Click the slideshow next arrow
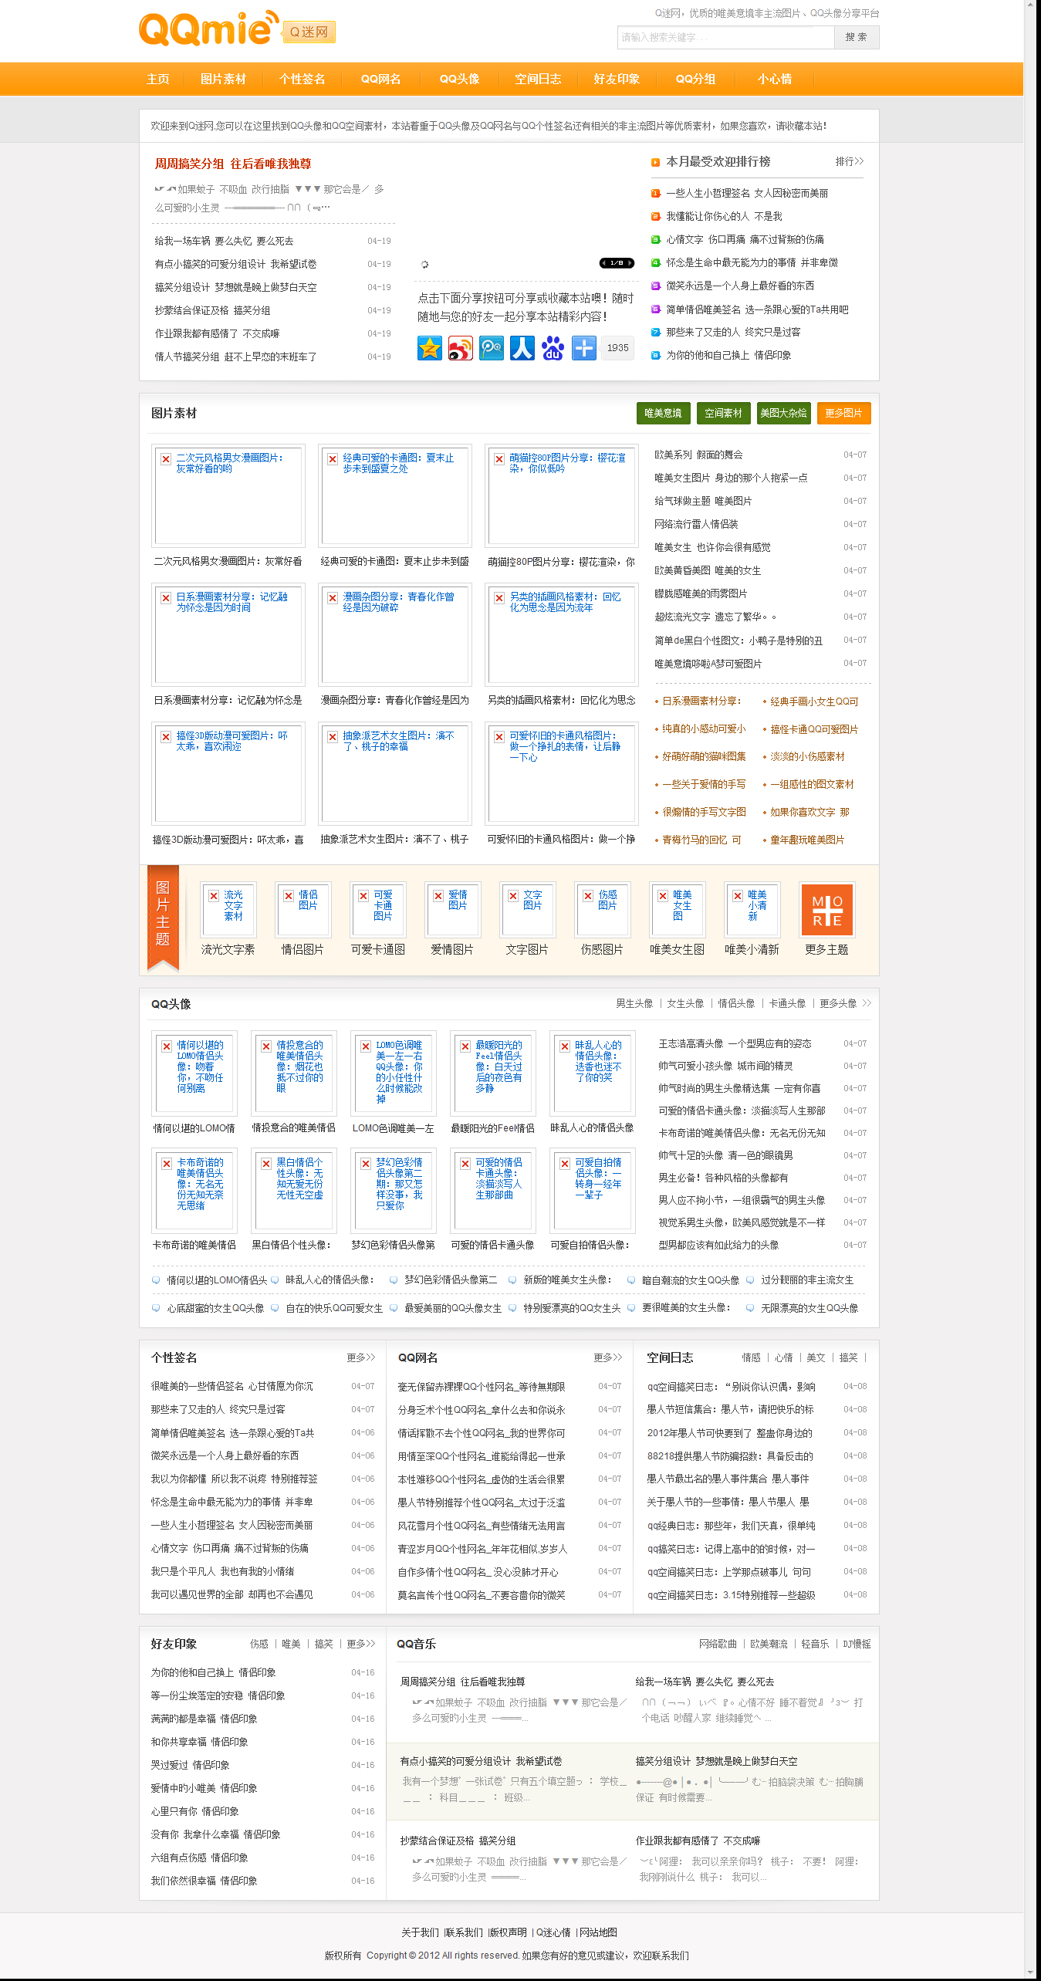 (x=630, y=263)
